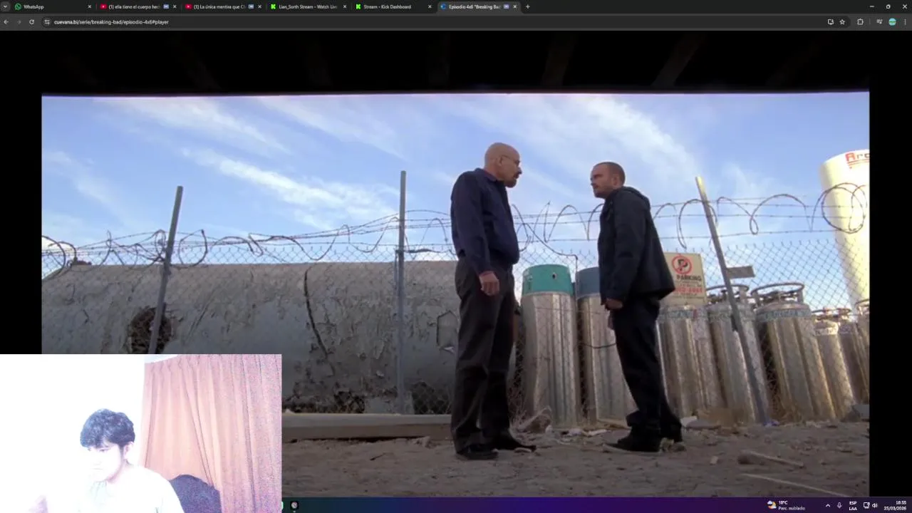Image resolution: width=912 pixels, height=513 pixels.
Task: Click the audio indicator on 'La única mentira' tab
Action: (x=251, y=6)
